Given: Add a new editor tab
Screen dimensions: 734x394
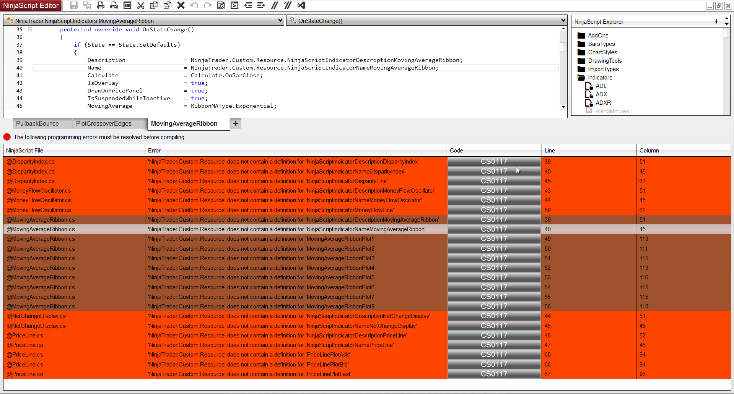Looking at the screenshot, I should point(236,123).
